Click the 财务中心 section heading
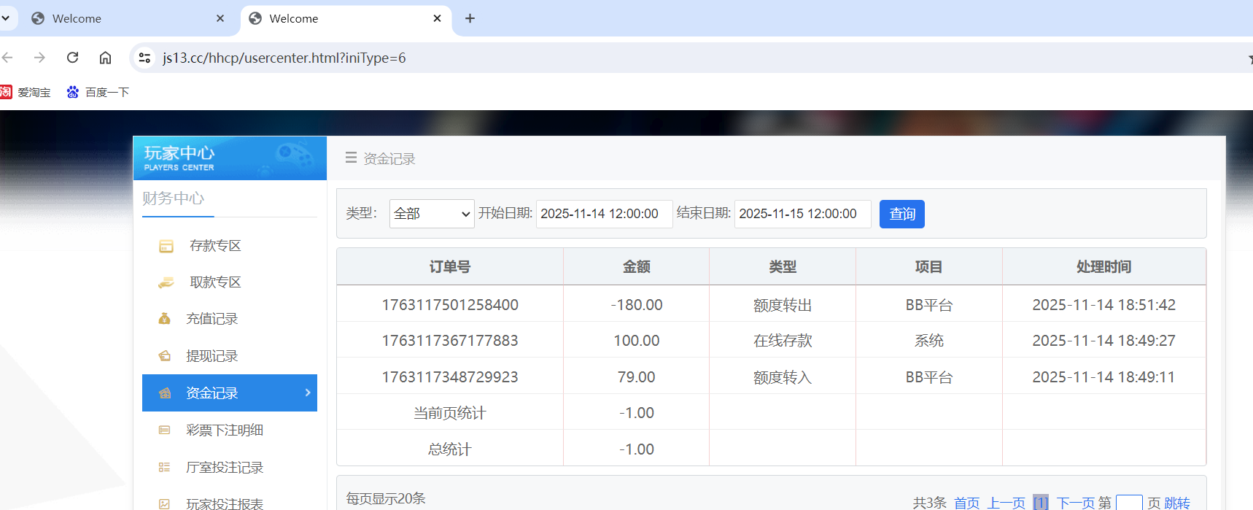This screenshot has width=1253, height=510. pos(174,198)
